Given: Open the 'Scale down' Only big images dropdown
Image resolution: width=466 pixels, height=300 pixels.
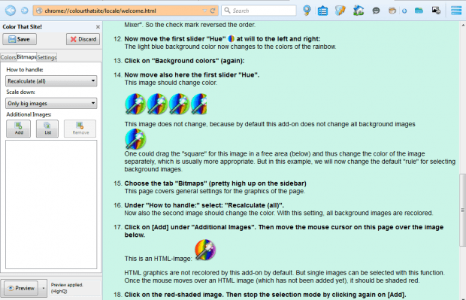Looking at the screenshot, I should point(51,103).
